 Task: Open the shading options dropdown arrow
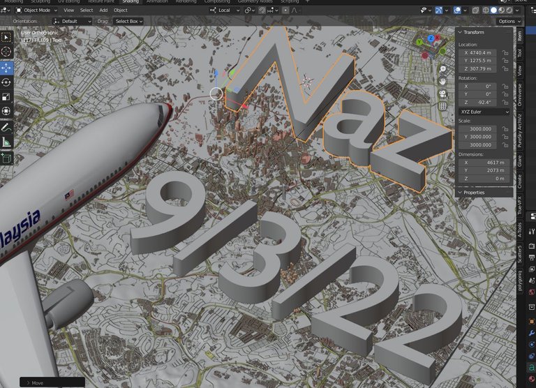click(x=517, y=10)
